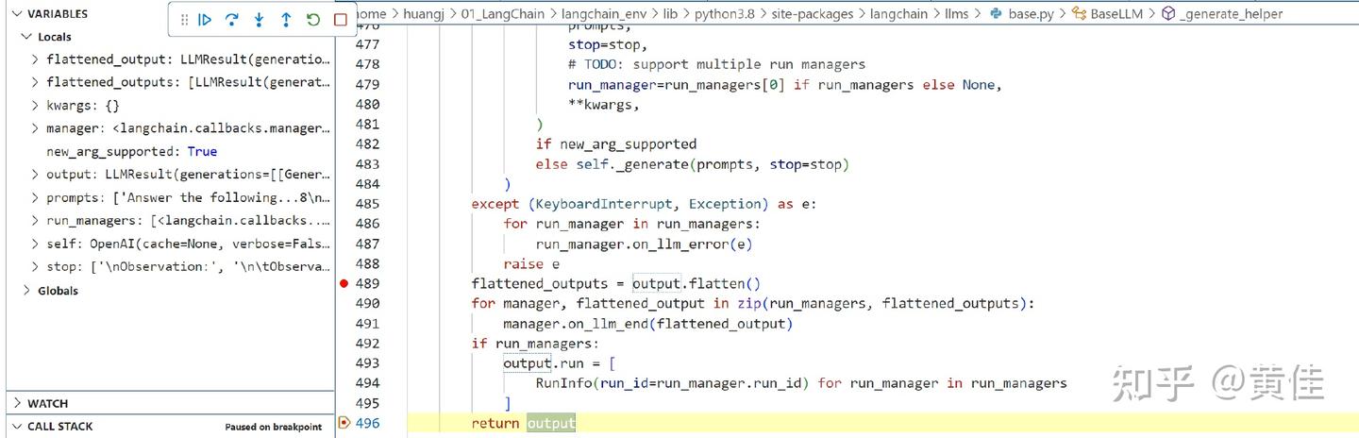The height and width of the screenshot is (438, 1359).
Task: Expand the prompts variable
Action: click(35, 197)
